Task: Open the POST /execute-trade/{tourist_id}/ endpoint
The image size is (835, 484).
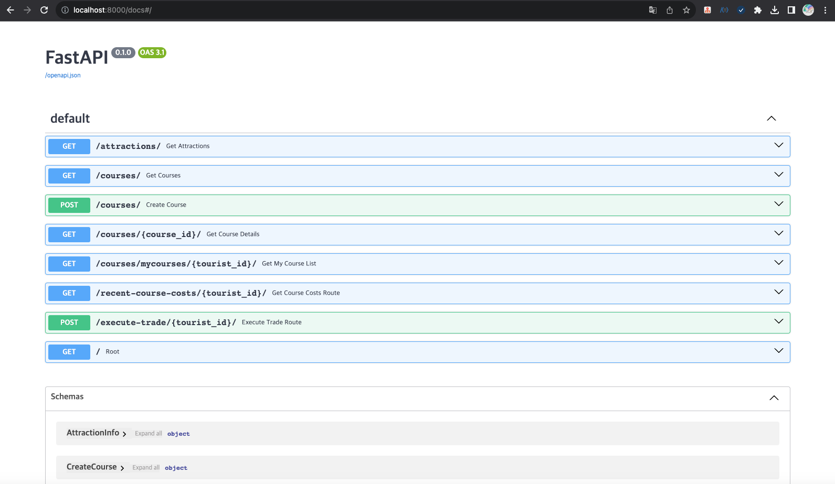Action: [166, 322]
